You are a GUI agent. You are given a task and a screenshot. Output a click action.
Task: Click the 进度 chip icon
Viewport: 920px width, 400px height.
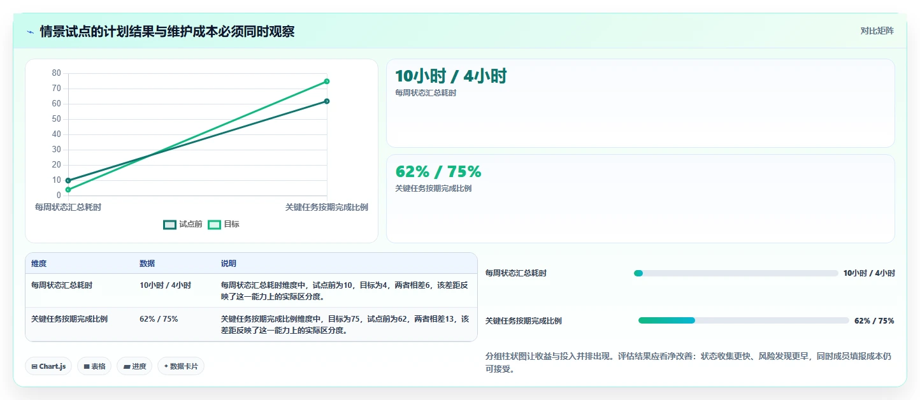(x=127, y=367)
